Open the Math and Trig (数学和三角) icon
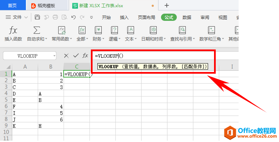Viewport: 279px width, 142px height. (x=211, y=30)
